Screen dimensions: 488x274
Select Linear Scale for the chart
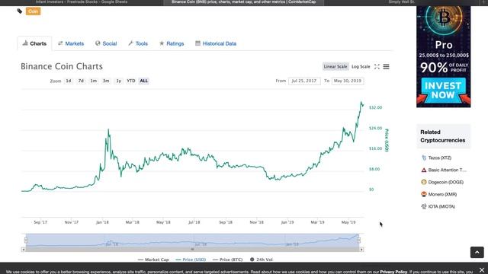(x=335, y=66)
